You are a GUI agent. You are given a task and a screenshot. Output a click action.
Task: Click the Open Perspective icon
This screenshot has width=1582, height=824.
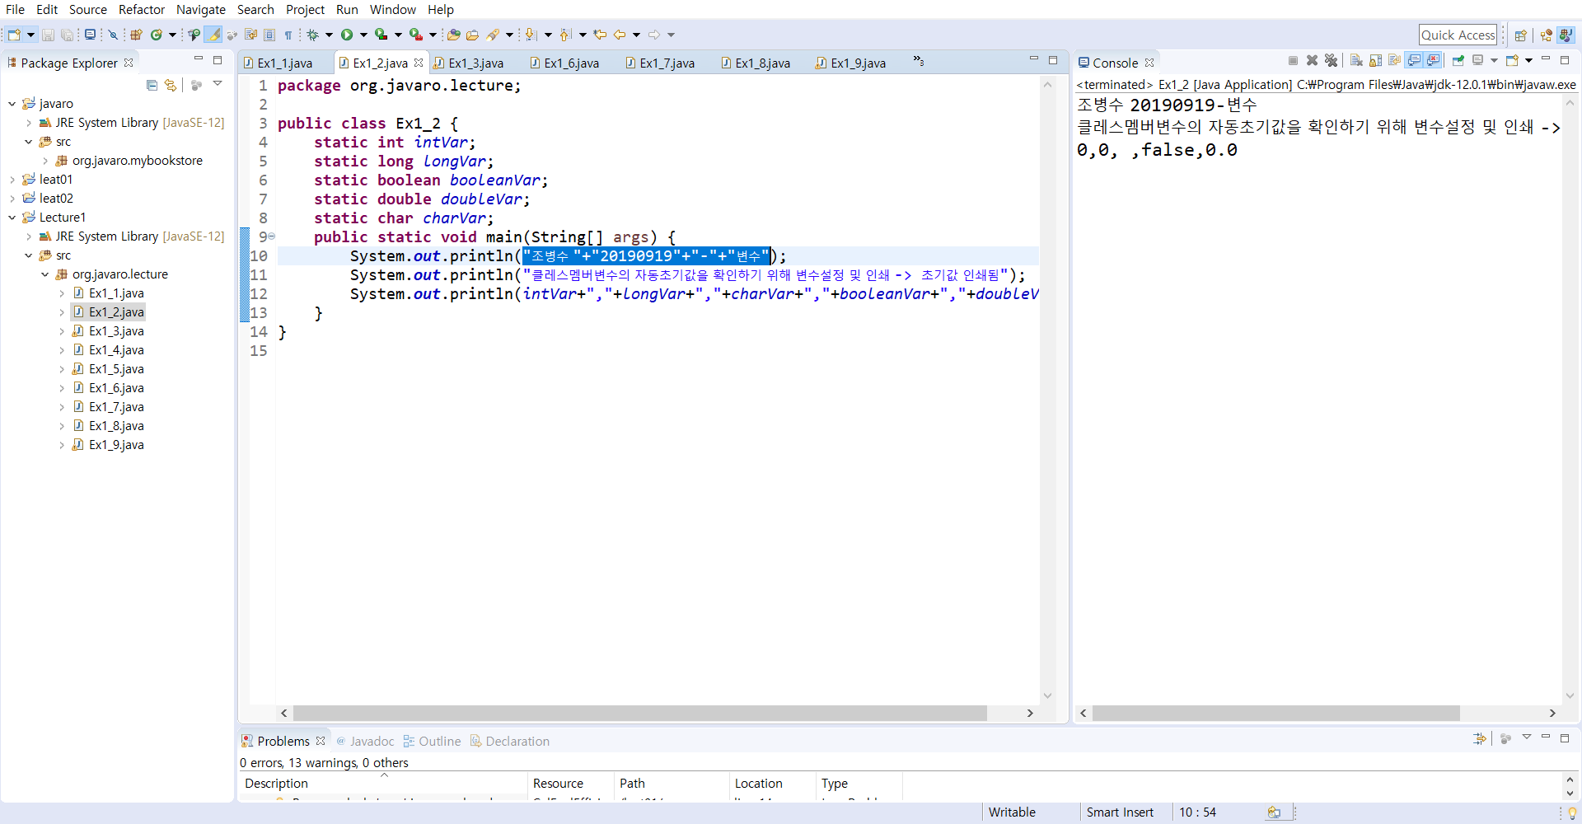[1521, 35]
